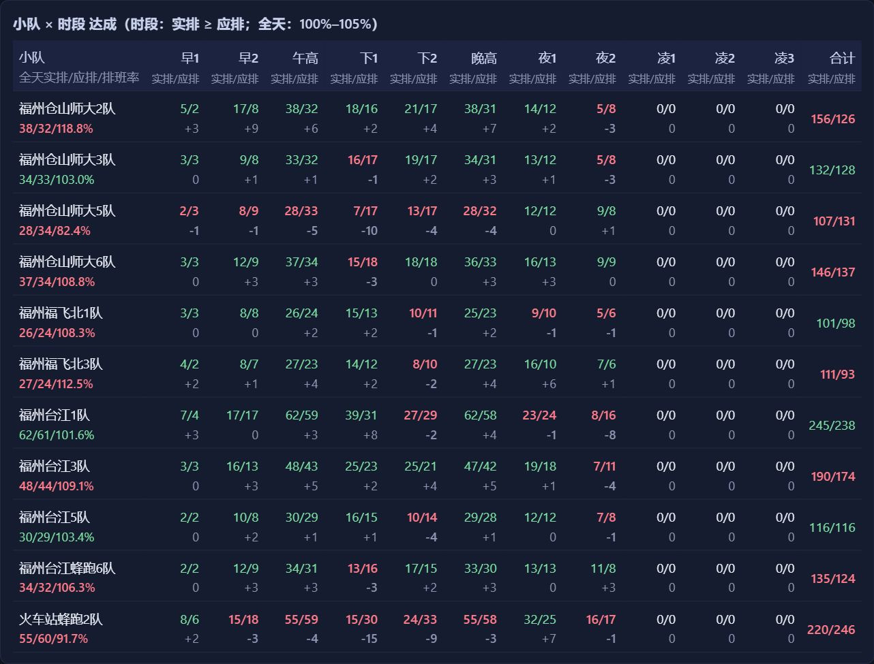The width and height of the screenshot is (874, 664).
Task: Click the 10/14 cell in 台江5队 row
Action: pyautogui.click(x=422, y=517)
